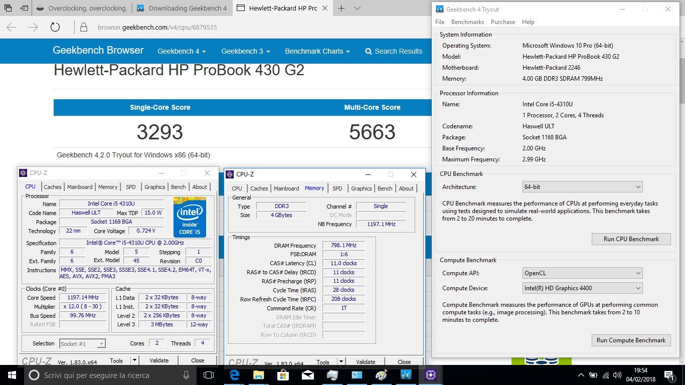
Task: Click Run Compute Benchmark button
Action: pos(631,340)
